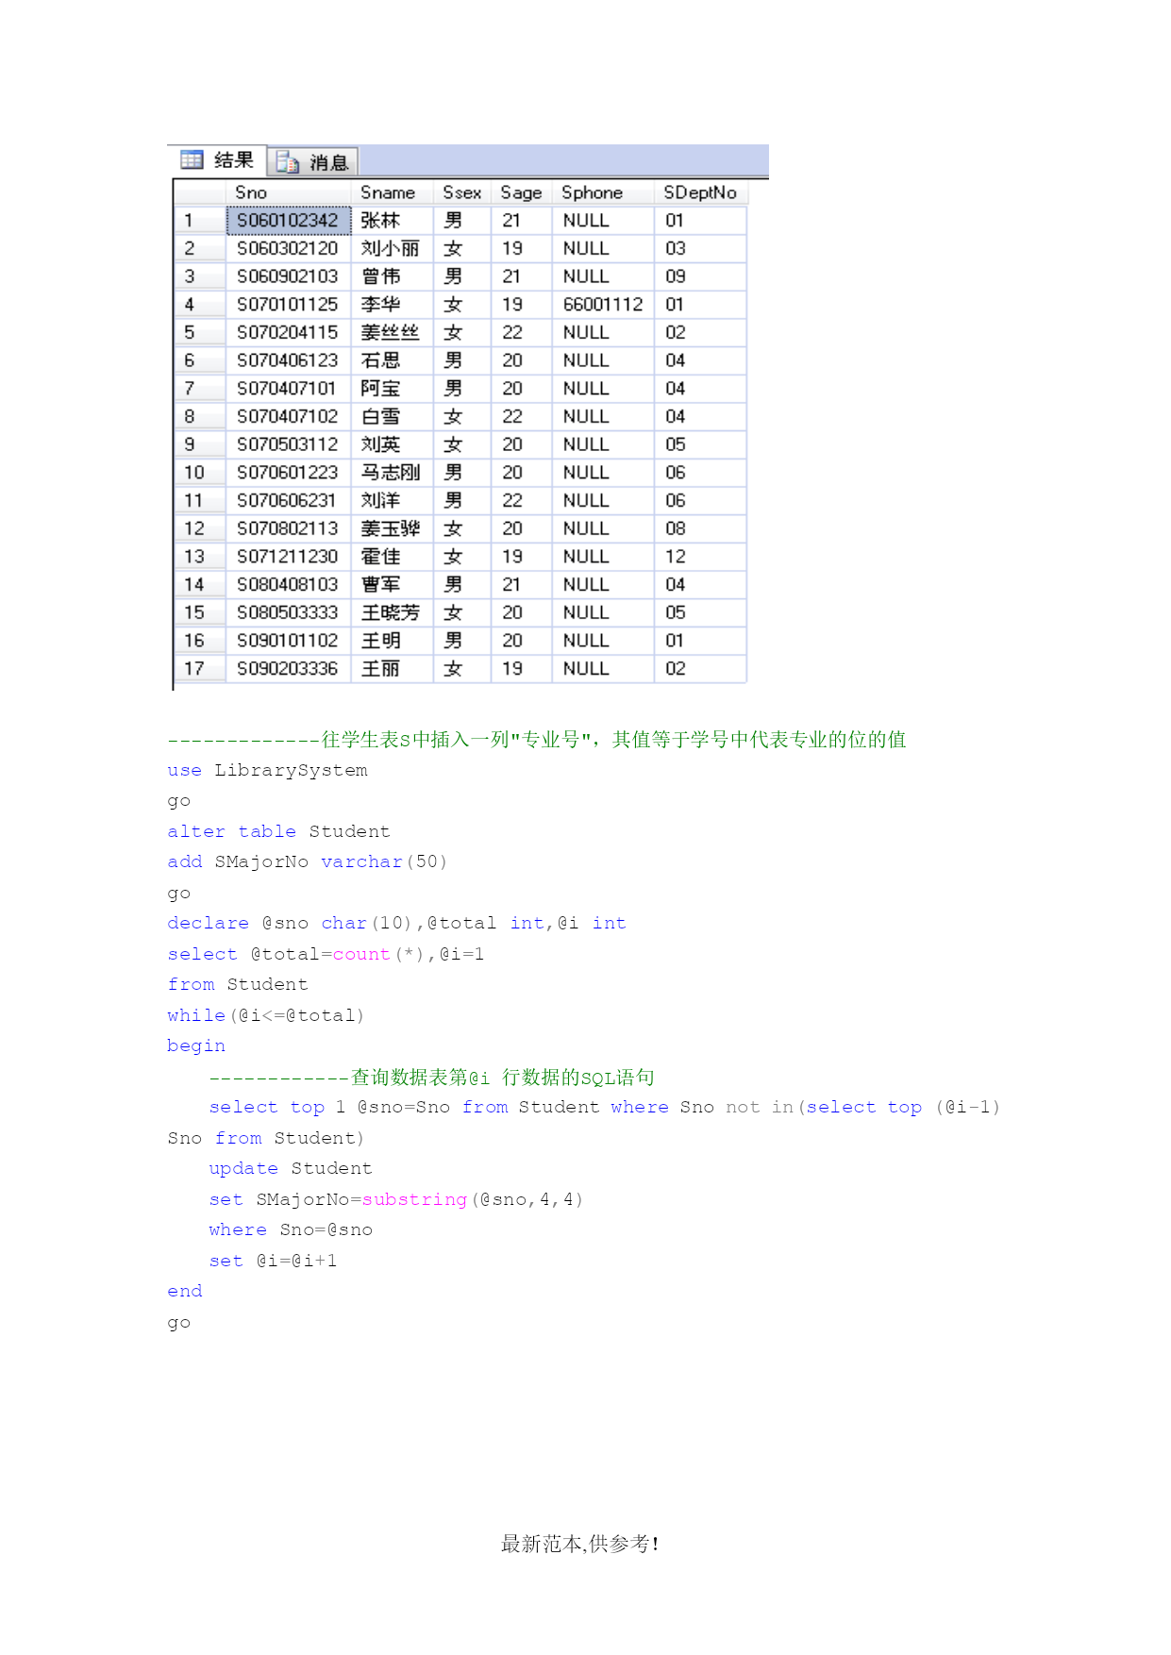Click cell S070407102

point(289,416)
